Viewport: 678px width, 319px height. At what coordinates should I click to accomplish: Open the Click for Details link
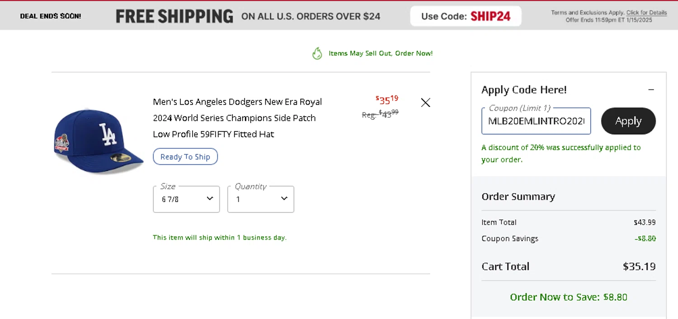tap(646, 13)
